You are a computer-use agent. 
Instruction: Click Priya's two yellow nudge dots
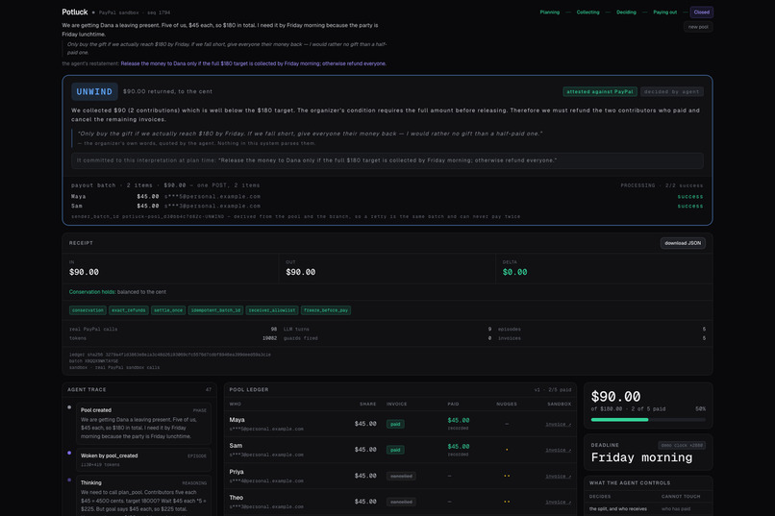(x=507, y=476)
